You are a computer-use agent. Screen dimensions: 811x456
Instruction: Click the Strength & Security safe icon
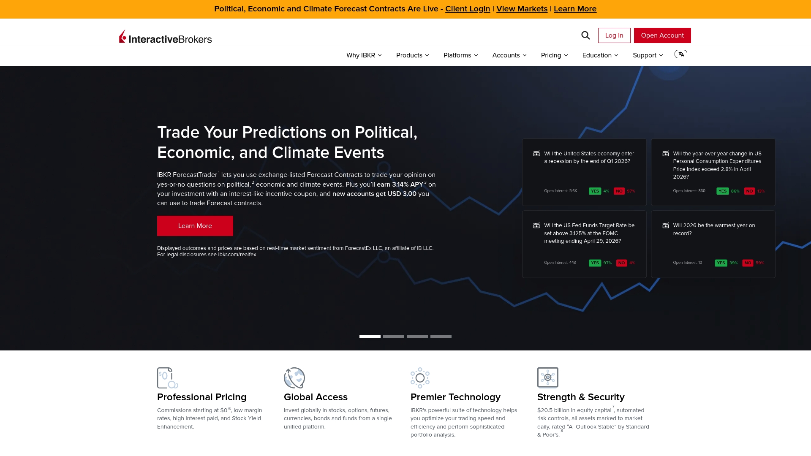tap(548, 377)
